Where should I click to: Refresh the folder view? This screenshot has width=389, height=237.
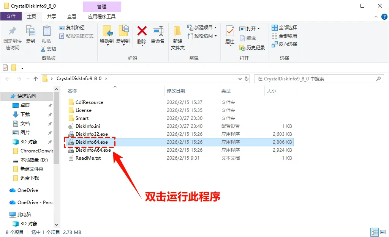pos(247,79)
